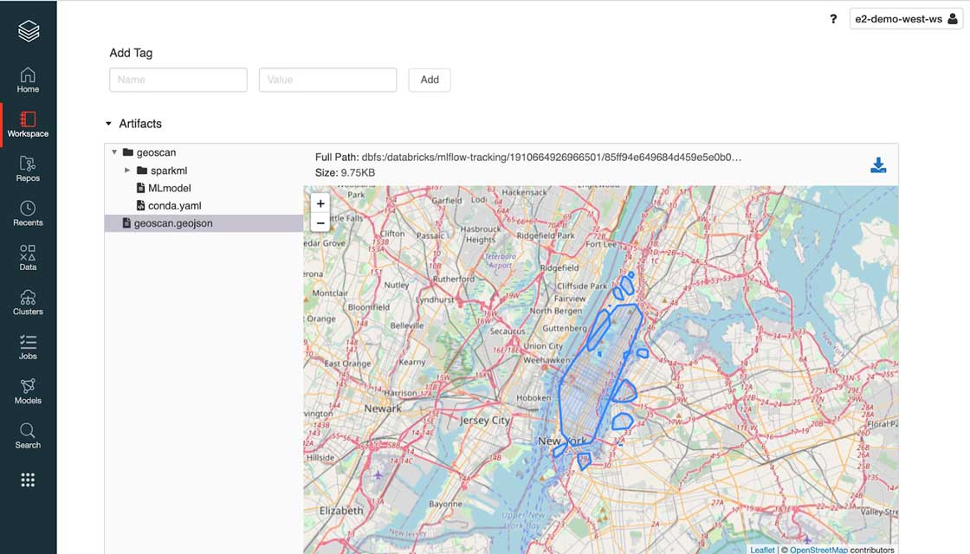Expand the sparkml folder
The width and height of the screenshot is (970, 554).
tap(127, 171)
